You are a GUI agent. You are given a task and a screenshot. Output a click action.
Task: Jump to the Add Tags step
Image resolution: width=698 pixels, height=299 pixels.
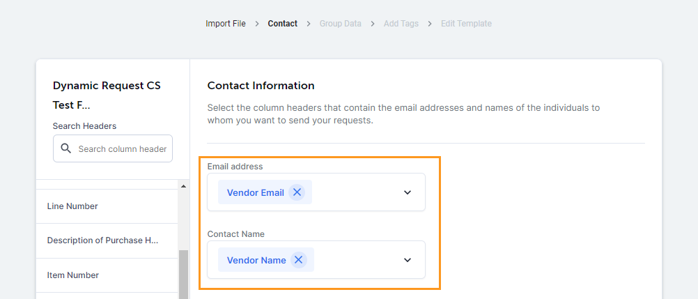tap(401, 24)
